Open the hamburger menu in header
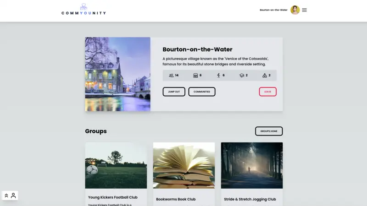Image resolution: width=367 pixels, height=206 pixels. (x=304, y=10)
